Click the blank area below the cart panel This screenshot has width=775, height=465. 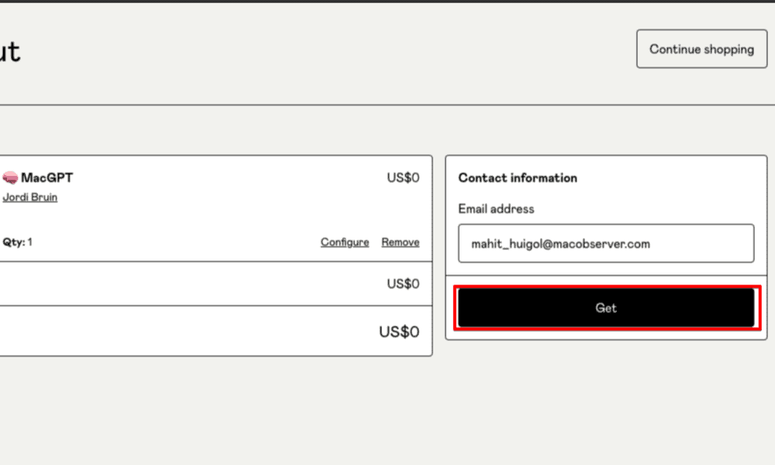pos(217,411)
